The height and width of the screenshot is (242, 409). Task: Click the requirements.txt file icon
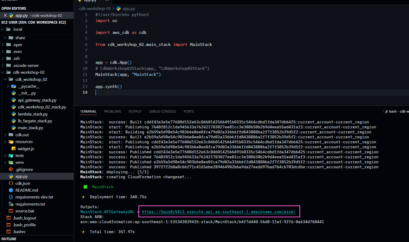pos(11,204)
